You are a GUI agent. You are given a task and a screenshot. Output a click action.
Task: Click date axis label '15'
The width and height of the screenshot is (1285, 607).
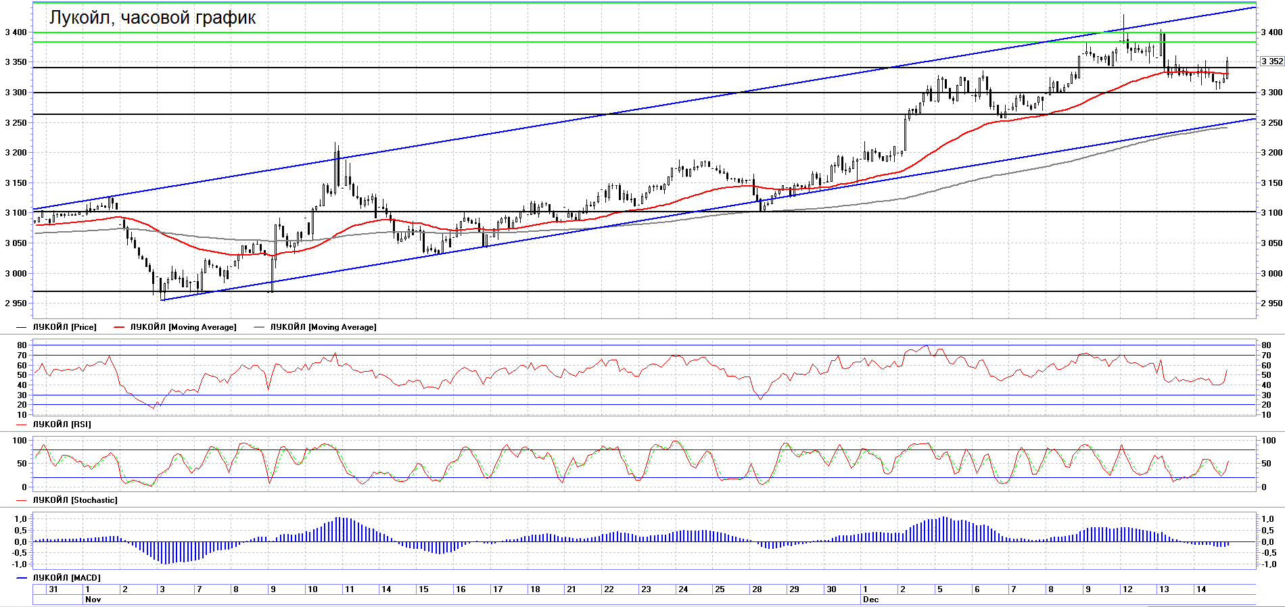point(423,589)
